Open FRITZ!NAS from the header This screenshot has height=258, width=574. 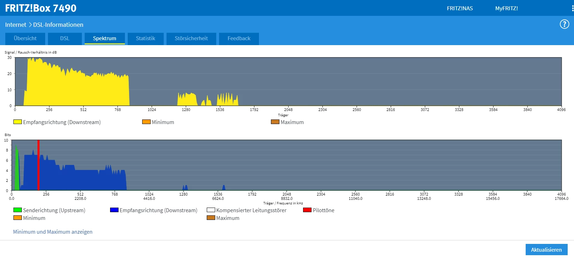[x=459, y=8]
